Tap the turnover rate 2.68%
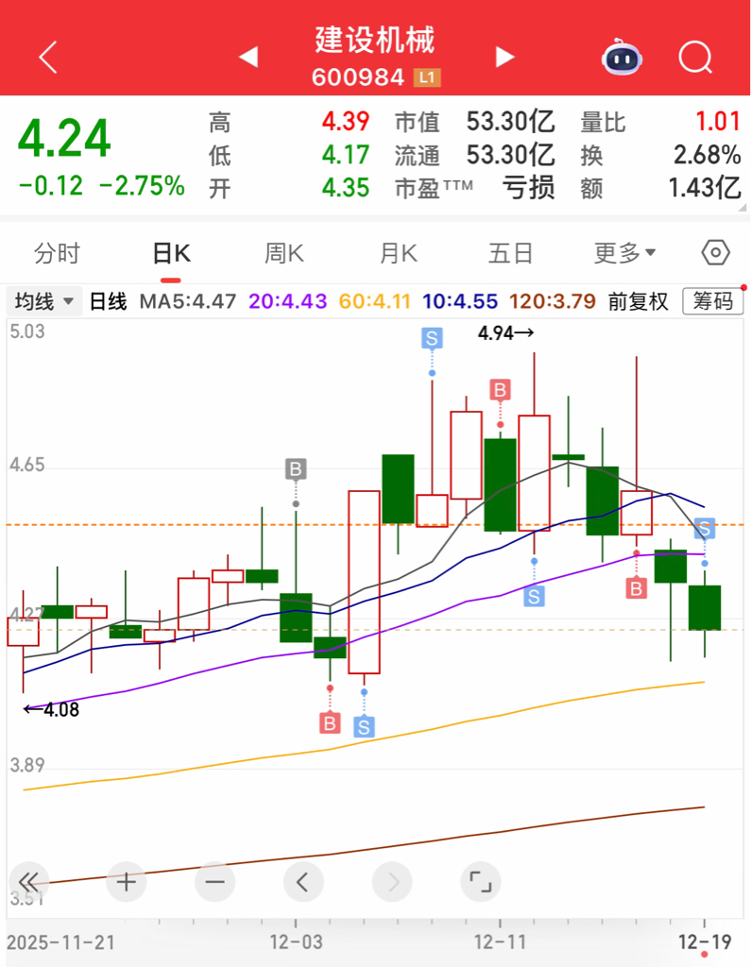 pos(708,155)
